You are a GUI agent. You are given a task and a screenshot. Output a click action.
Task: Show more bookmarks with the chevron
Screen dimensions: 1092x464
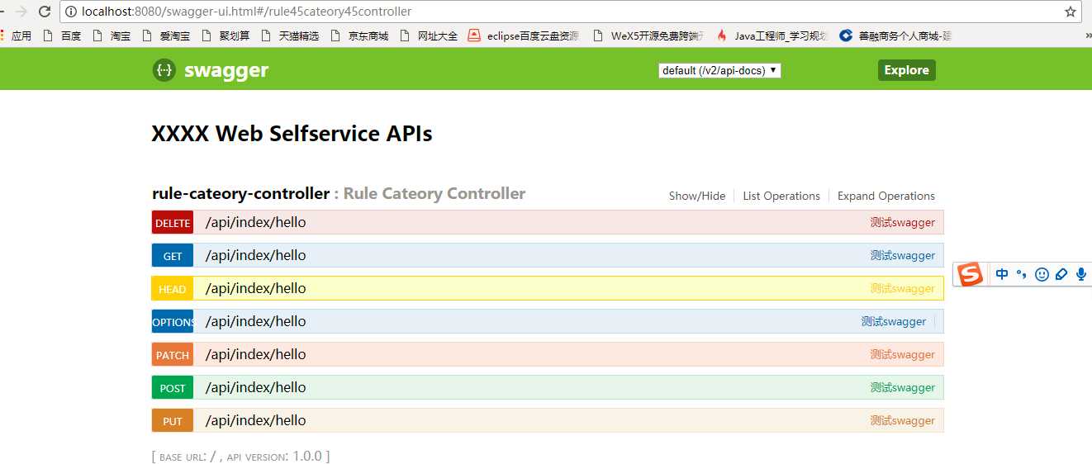coord(1087,36)
